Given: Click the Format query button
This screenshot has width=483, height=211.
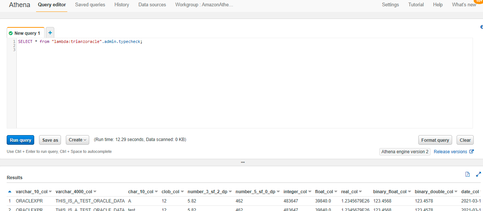Looking at the screenshot, I should coord(435,140).
